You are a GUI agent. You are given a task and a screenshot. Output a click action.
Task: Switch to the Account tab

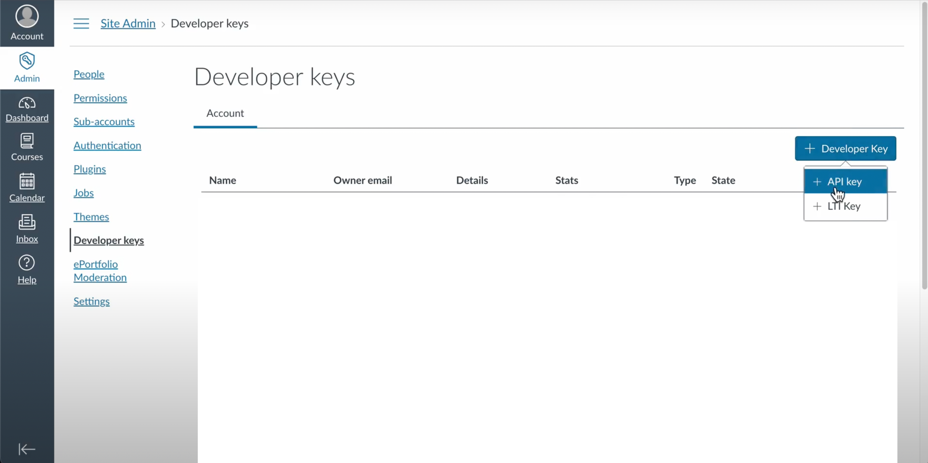pyautogui.click(x=225, y=114)
